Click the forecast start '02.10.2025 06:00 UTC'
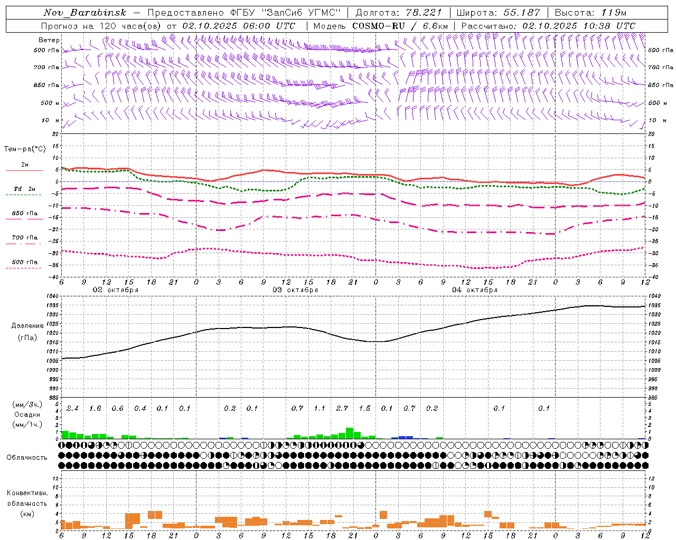This screenshot has width=676, height=540. 239,26
